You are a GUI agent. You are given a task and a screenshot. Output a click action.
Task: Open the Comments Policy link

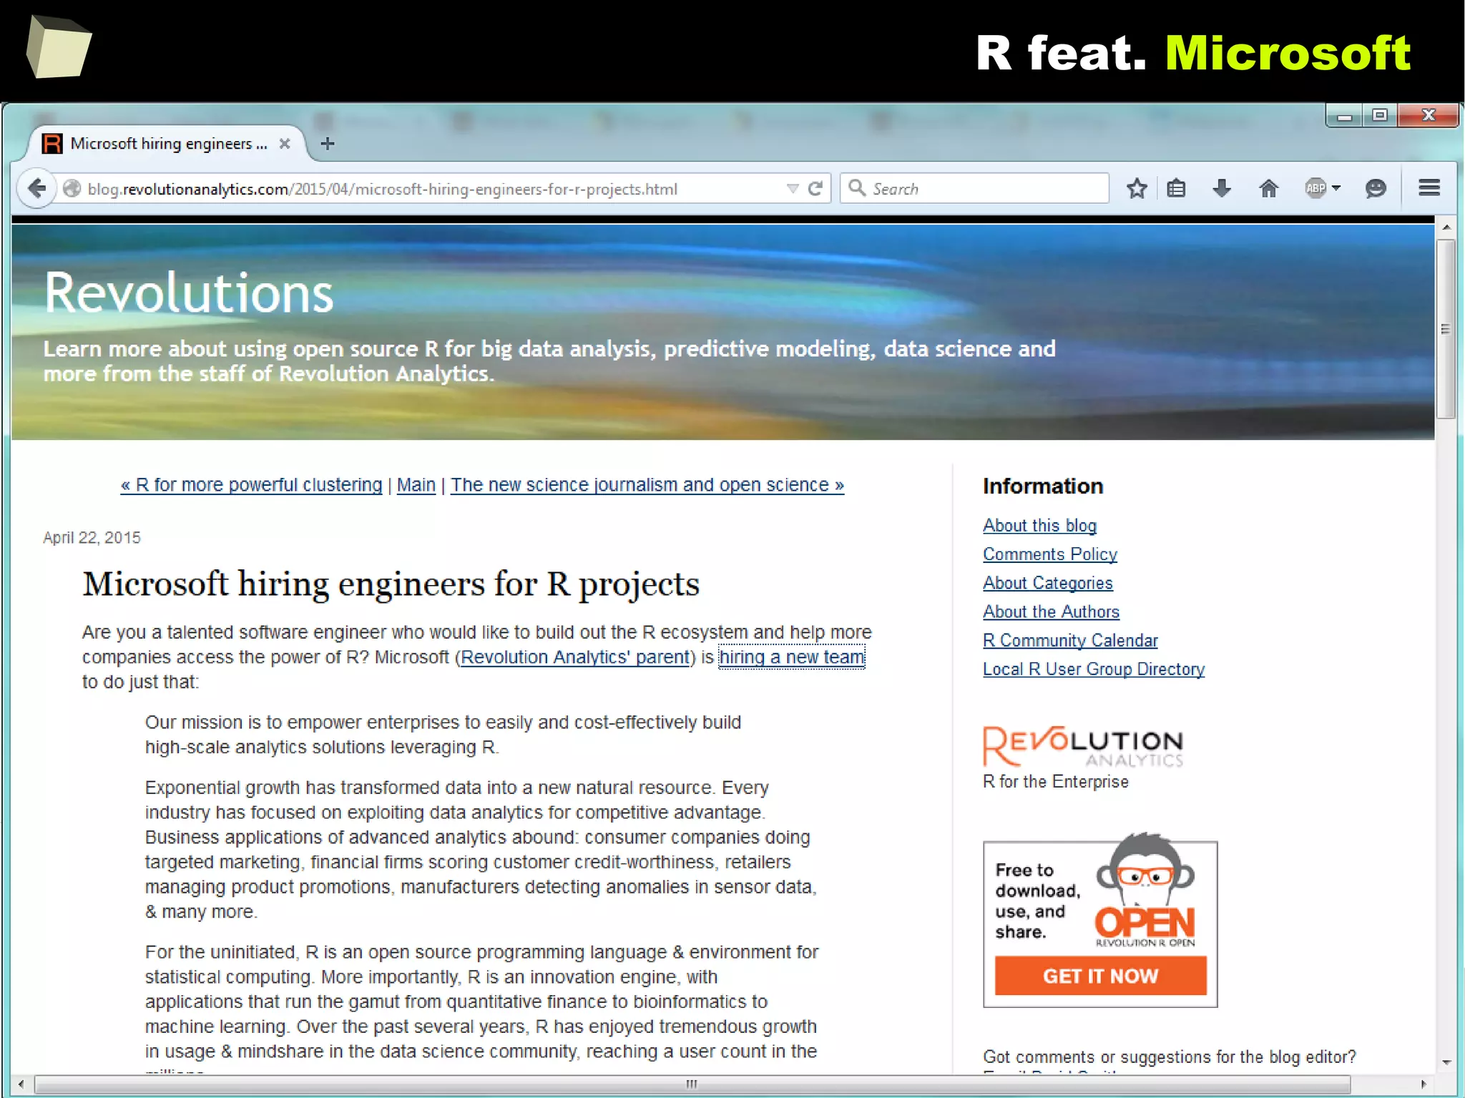tap(1049, 554)
